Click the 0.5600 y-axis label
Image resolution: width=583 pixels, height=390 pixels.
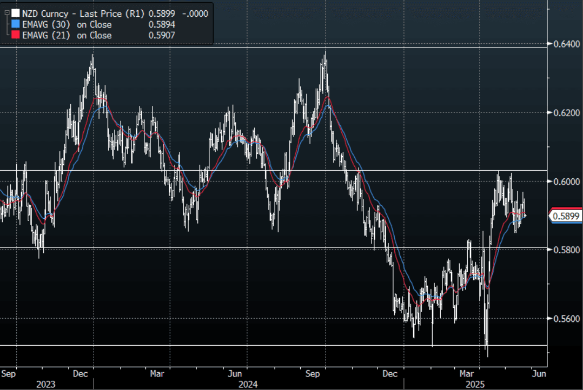point(567,319)
